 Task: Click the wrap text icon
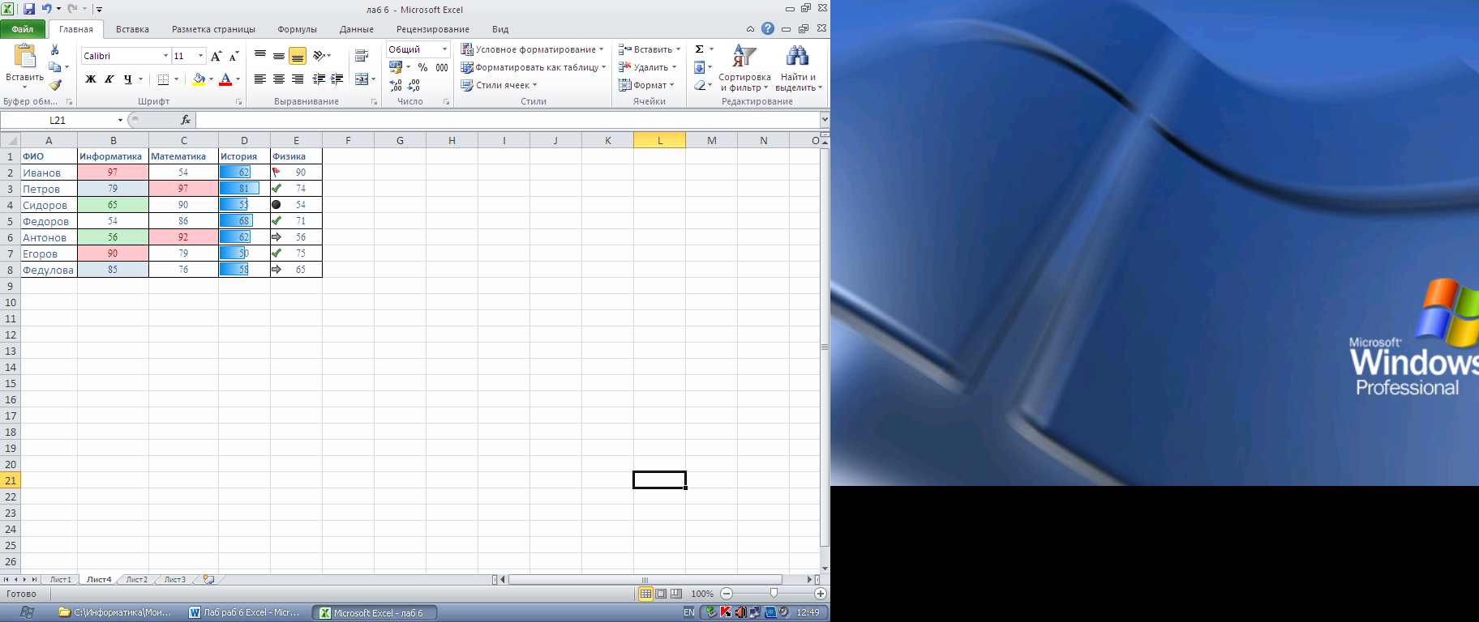(x=362, y=56)
